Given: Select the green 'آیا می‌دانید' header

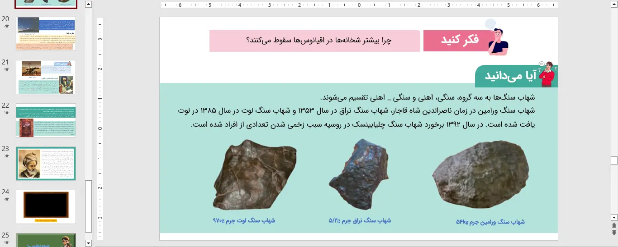Looking at the screenshot, I should coord(509,76).
